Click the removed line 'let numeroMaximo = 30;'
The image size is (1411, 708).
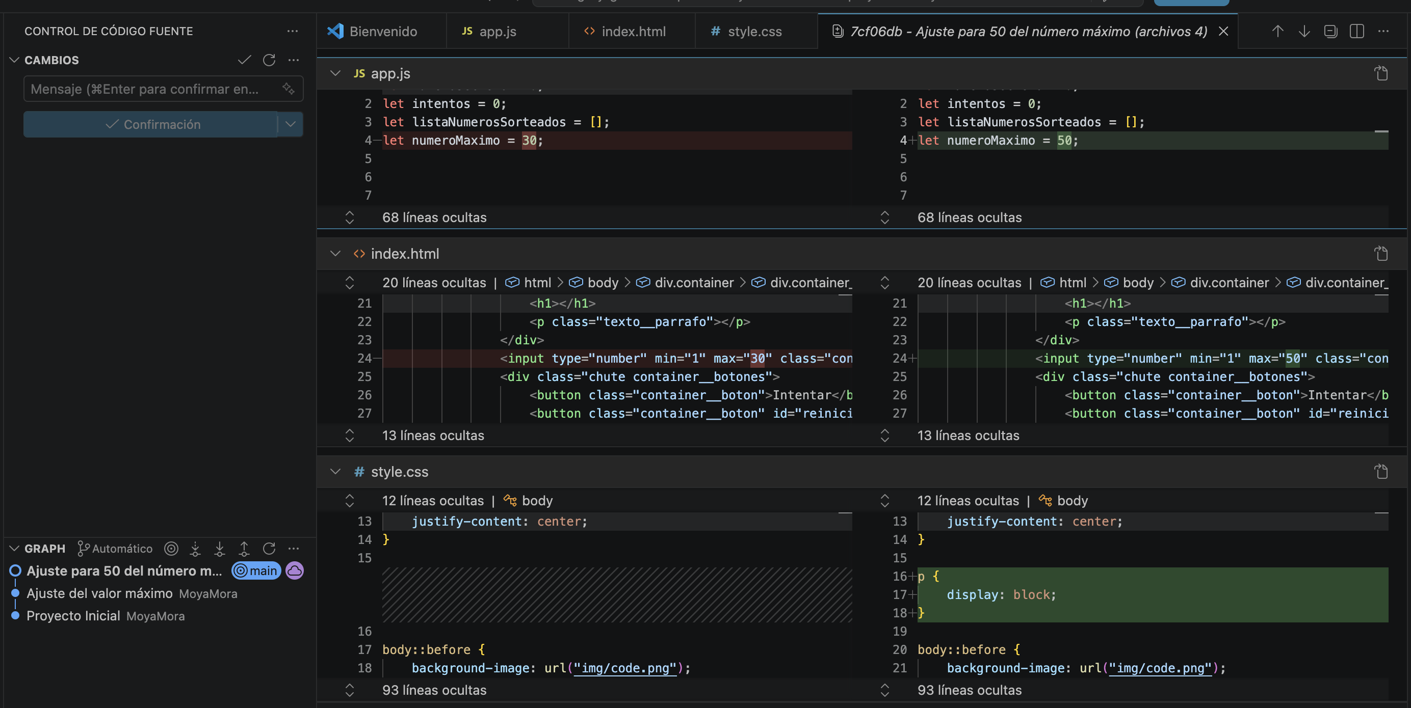[617, 140]
